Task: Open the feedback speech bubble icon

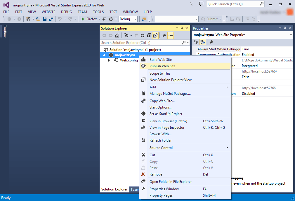Action: [201, 4]
